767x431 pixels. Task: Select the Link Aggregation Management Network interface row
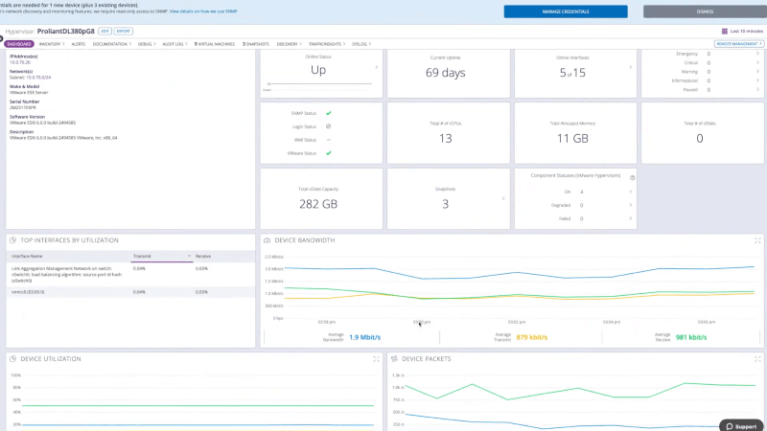(x=130, y=275)
